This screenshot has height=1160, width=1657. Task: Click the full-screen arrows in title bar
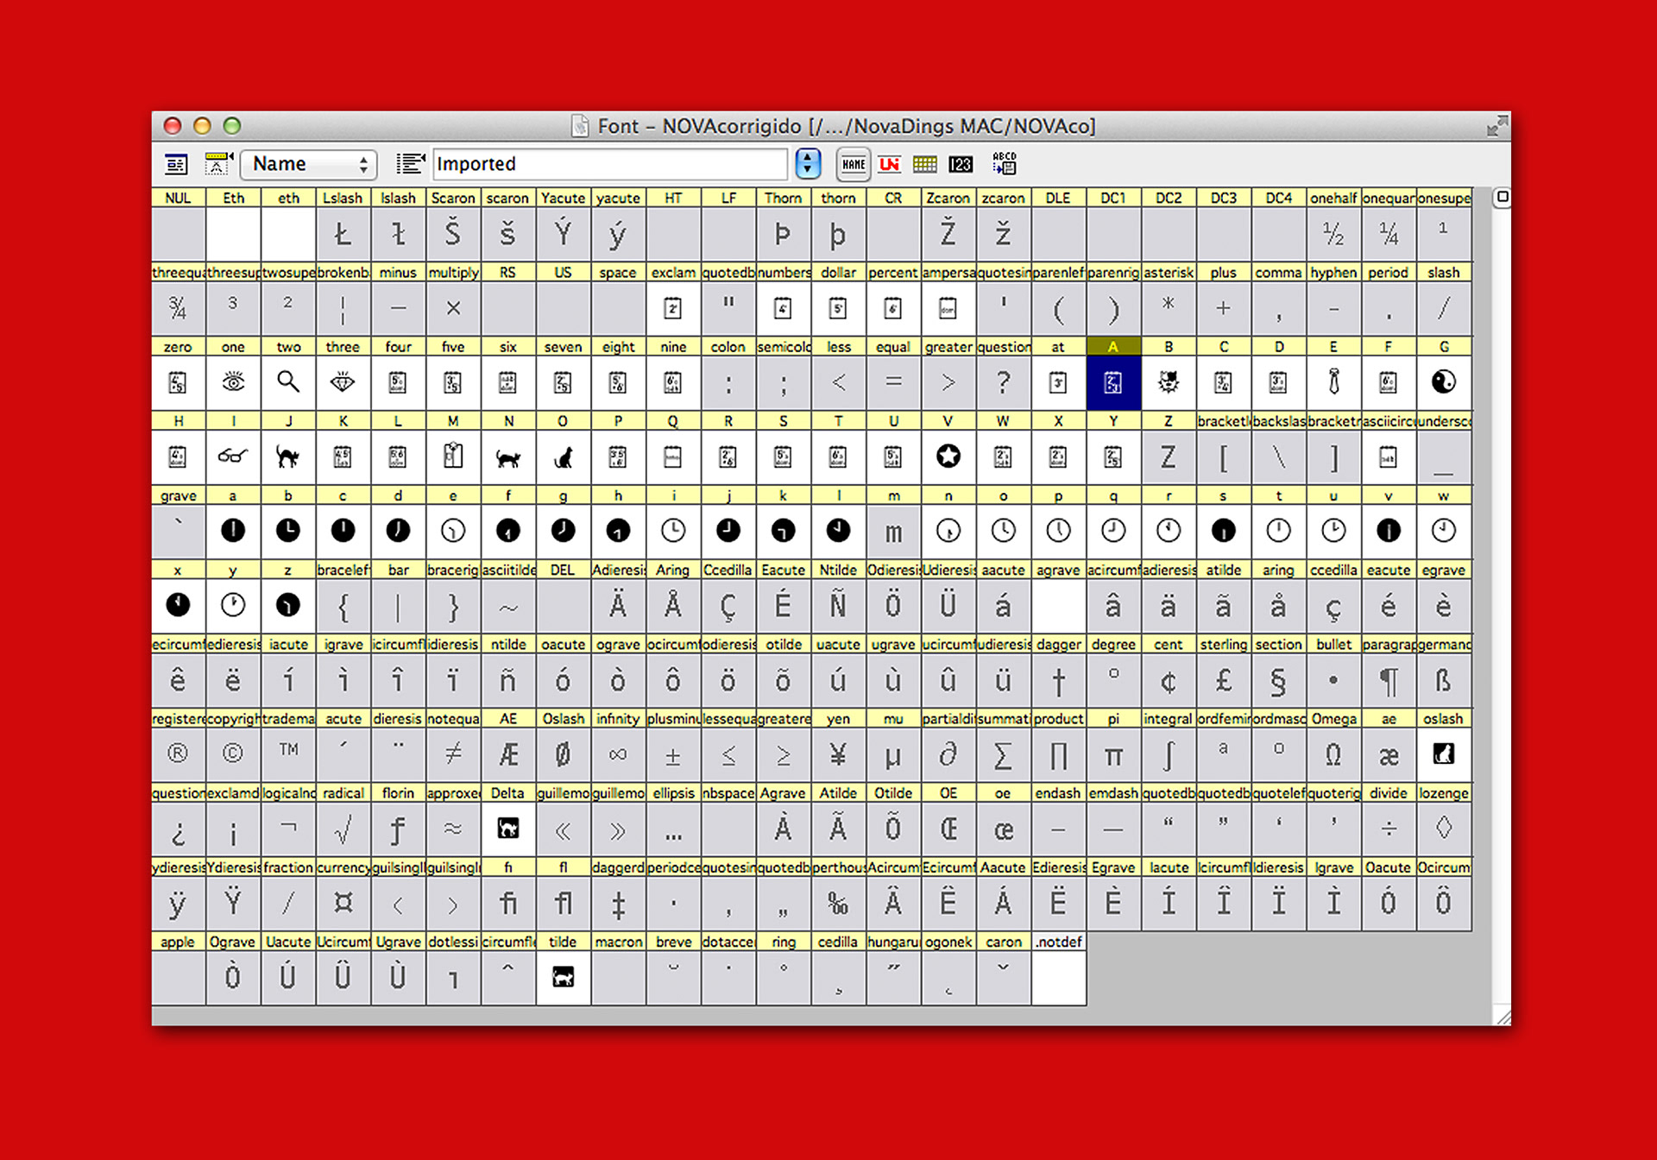click(x=1497, y=126)
